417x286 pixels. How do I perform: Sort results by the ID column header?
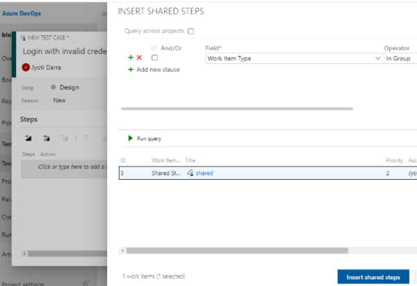point(122,160)
